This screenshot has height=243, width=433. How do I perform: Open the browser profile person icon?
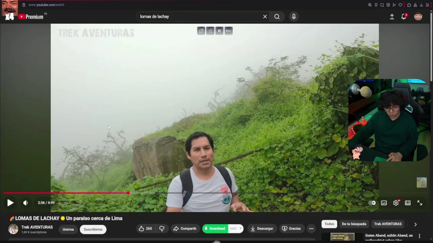[415, 5]
